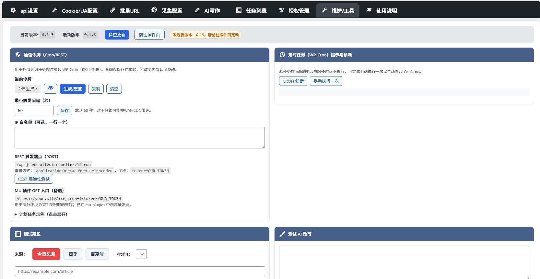Open the Profile dropdown

141,254
